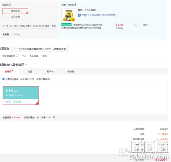Switch to the 京豆 tab
Screen dimensions: 171x162
(30, 72)
